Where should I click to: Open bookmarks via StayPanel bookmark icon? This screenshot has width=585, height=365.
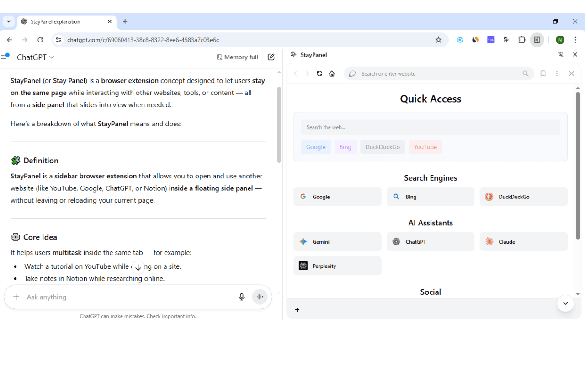543,73
